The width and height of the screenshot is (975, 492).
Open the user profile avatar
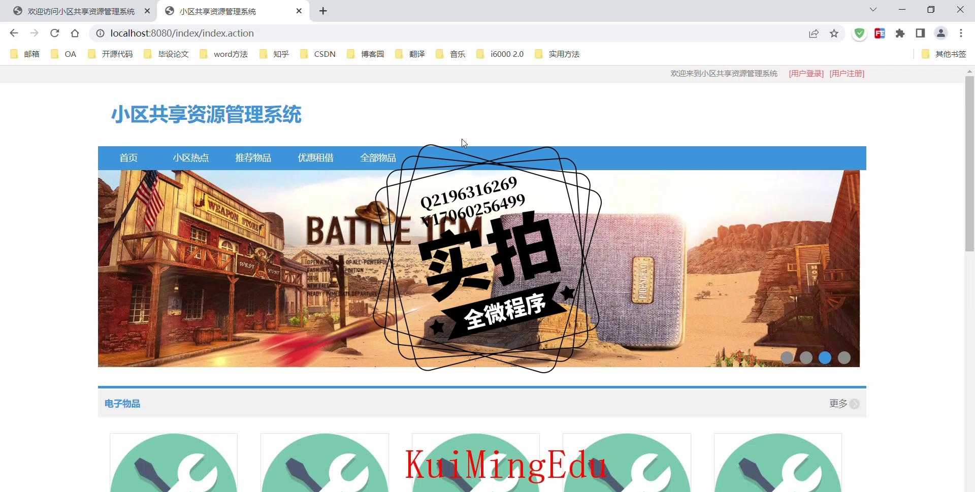click(x=940, y=33)
